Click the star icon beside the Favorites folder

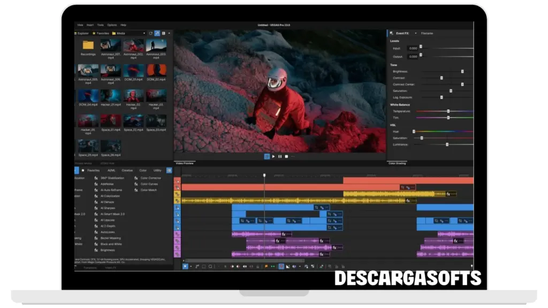click(x=94, y=33)
